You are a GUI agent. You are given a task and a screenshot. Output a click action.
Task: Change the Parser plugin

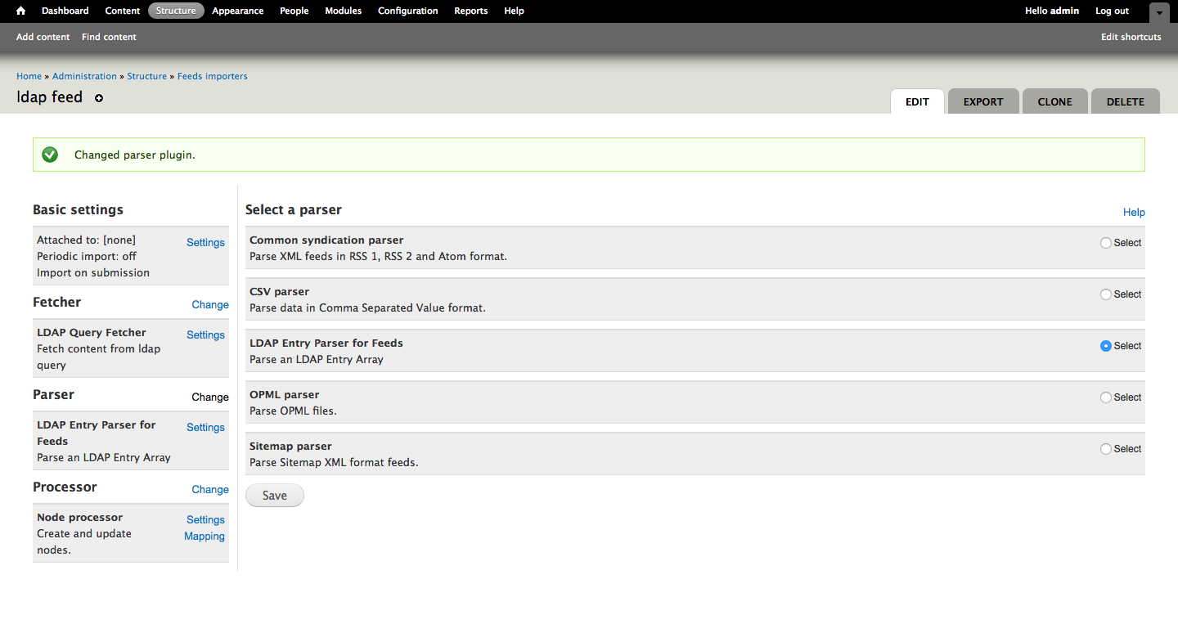click(x=210, y=397)
